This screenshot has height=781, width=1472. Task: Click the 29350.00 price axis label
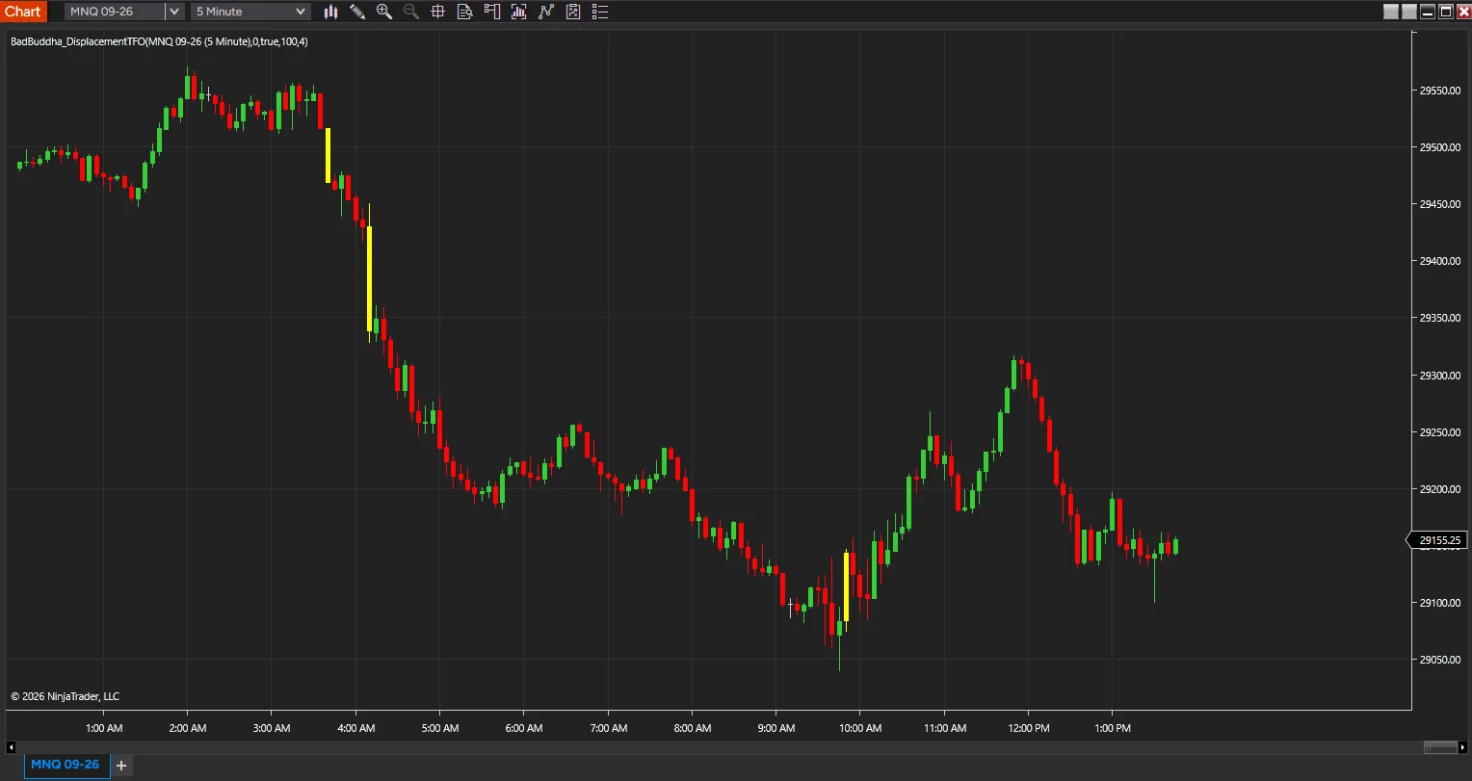pyautogui.click(x=1439, y=318)
